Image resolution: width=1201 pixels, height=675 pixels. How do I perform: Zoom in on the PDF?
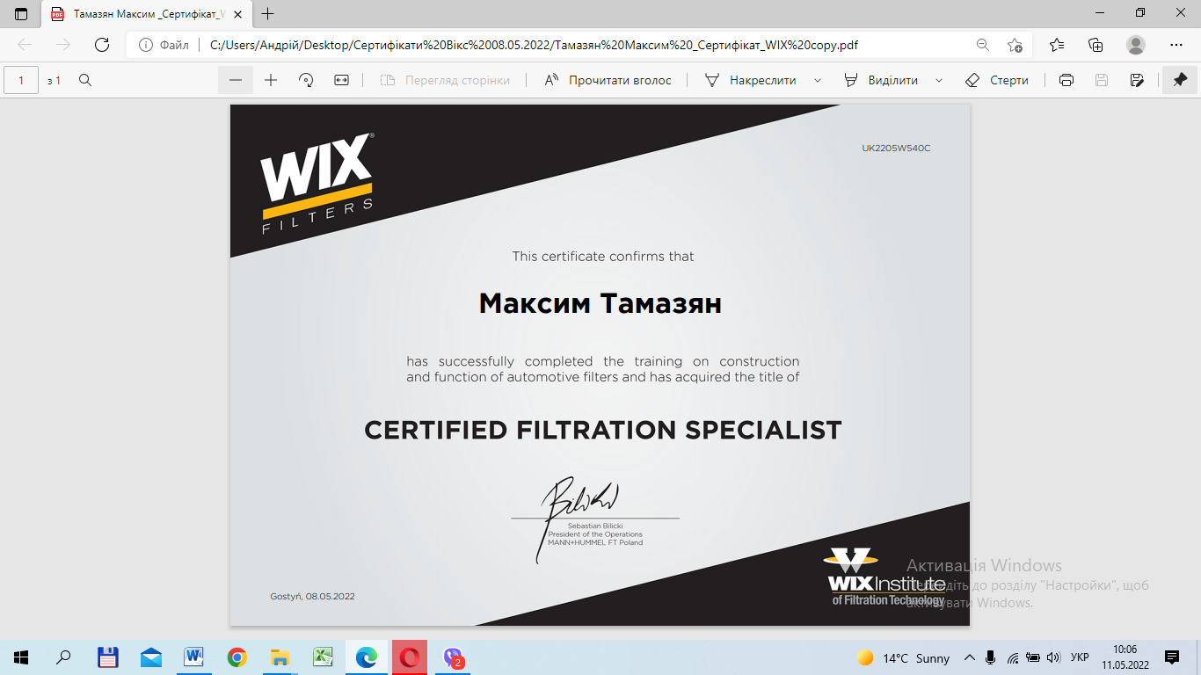[x=271, y=80]
